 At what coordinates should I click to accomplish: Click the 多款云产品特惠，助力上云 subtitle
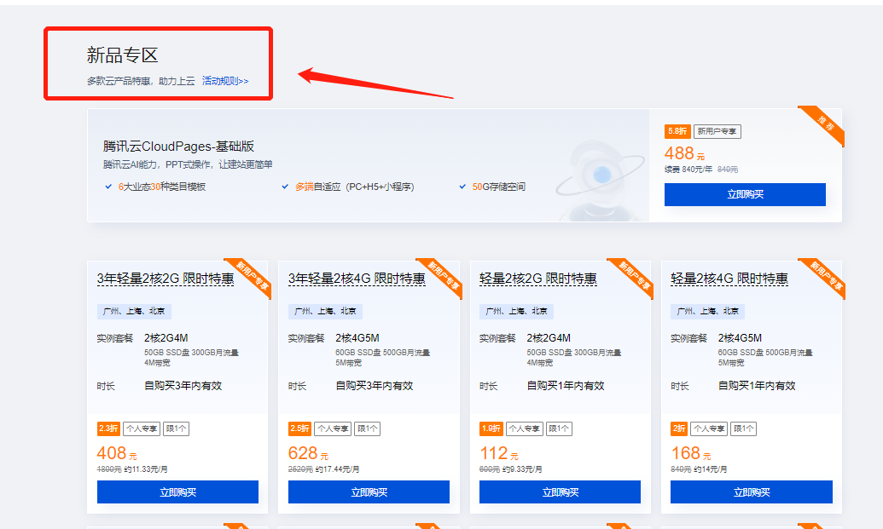[141, 81]
